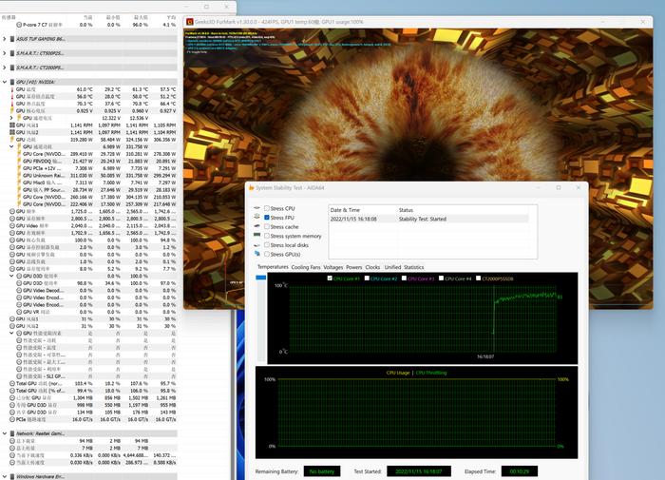The height and width of the screenshot is (480, 665).
Task: Collapse the GPU [#0] NVIDIA group
Action: (x=5, y=82)
